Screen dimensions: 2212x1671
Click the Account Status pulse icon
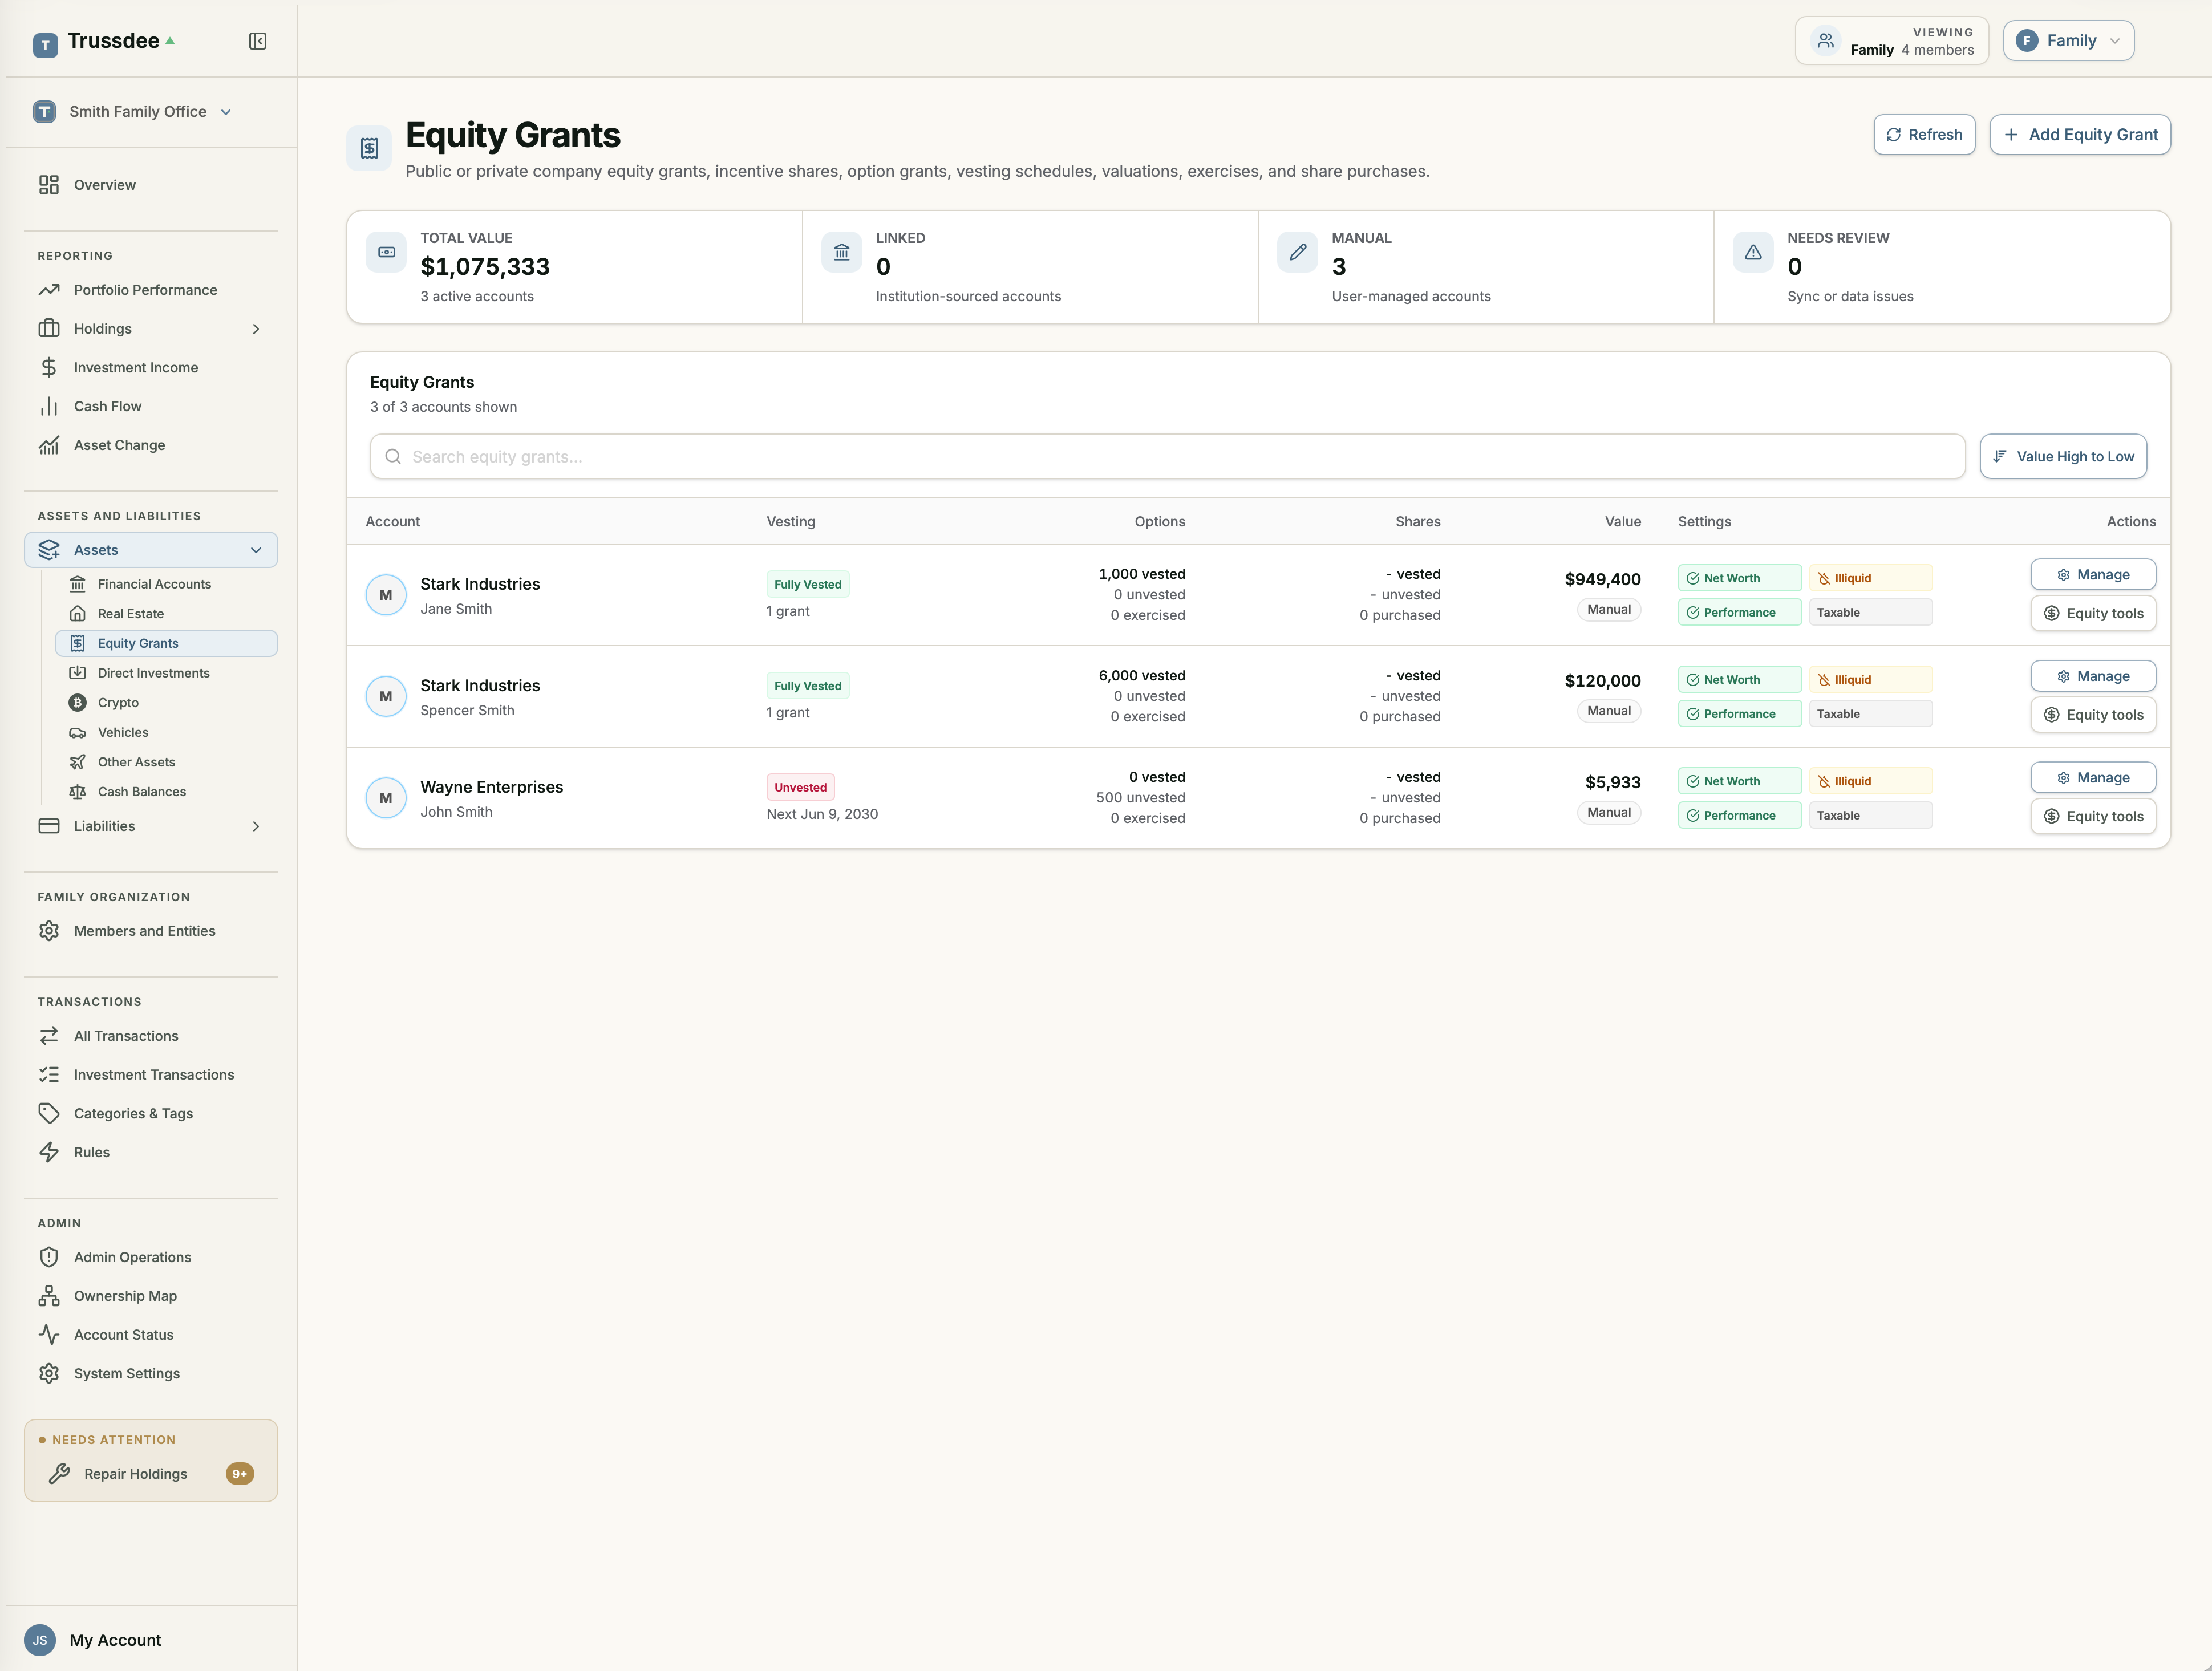tap(49, 1335)
